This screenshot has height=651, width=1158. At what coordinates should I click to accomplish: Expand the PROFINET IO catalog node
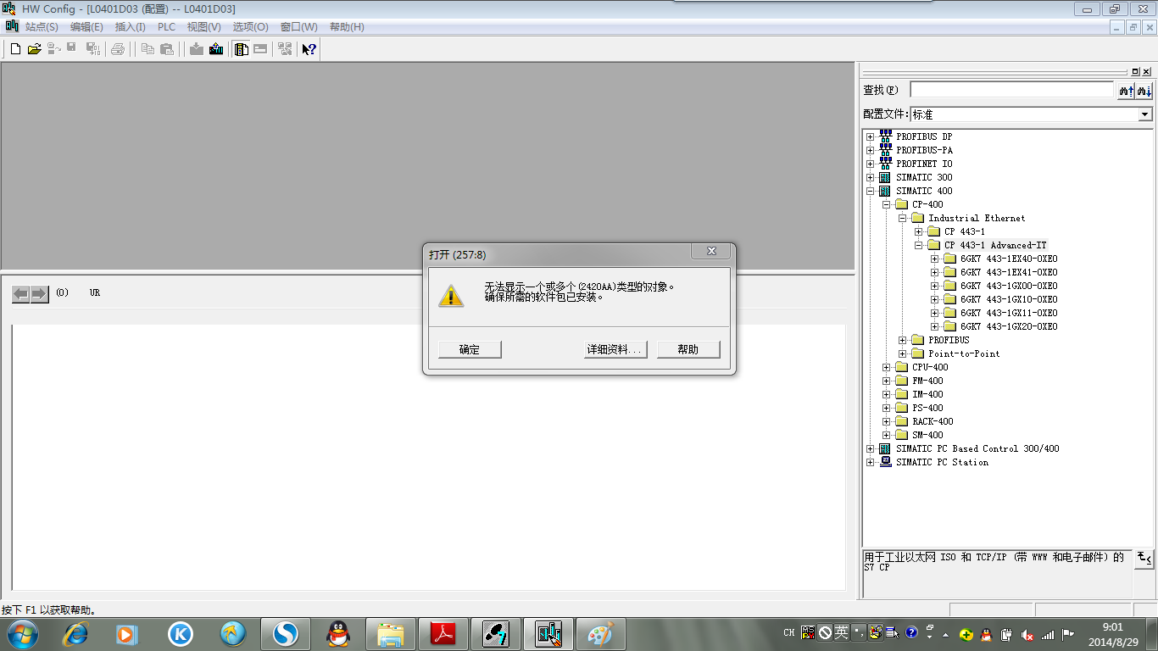click(x=870, y=164)
